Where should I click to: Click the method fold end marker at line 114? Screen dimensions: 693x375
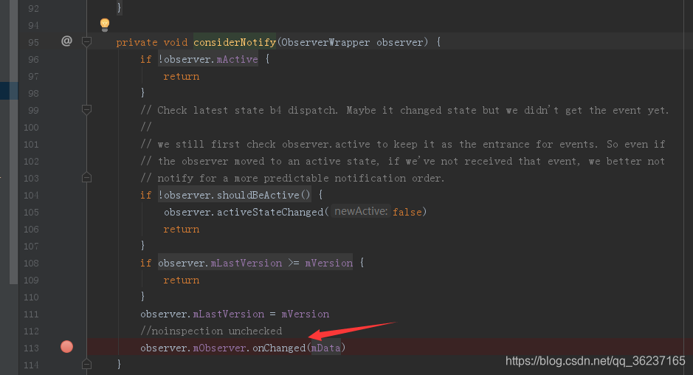[x=86, y=365]
